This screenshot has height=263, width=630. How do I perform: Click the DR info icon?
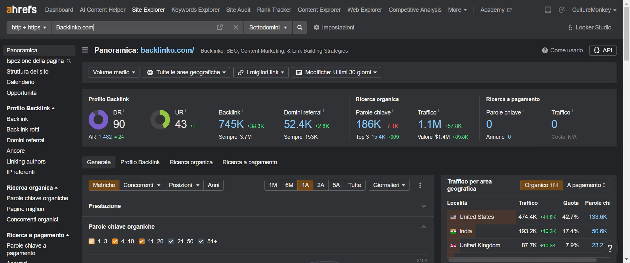tap(124, 111)
